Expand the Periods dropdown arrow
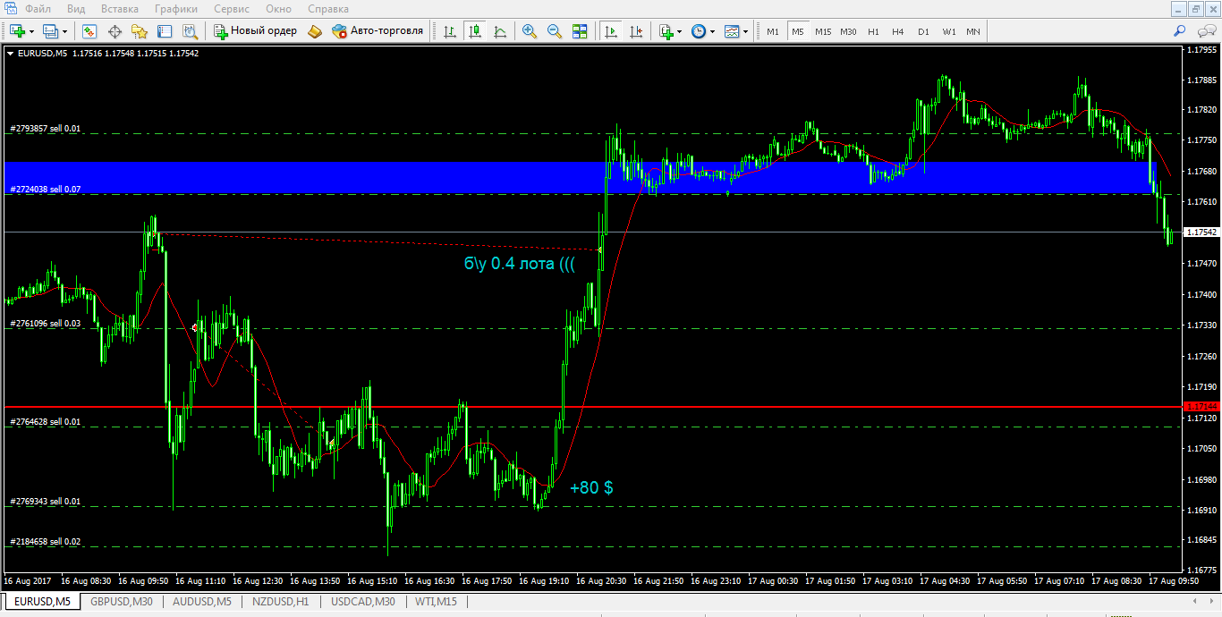 coord(713,31)
